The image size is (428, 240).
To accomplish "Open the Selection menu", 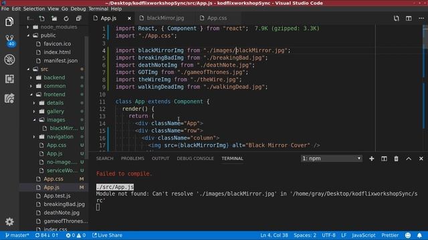I will [34, 9].
